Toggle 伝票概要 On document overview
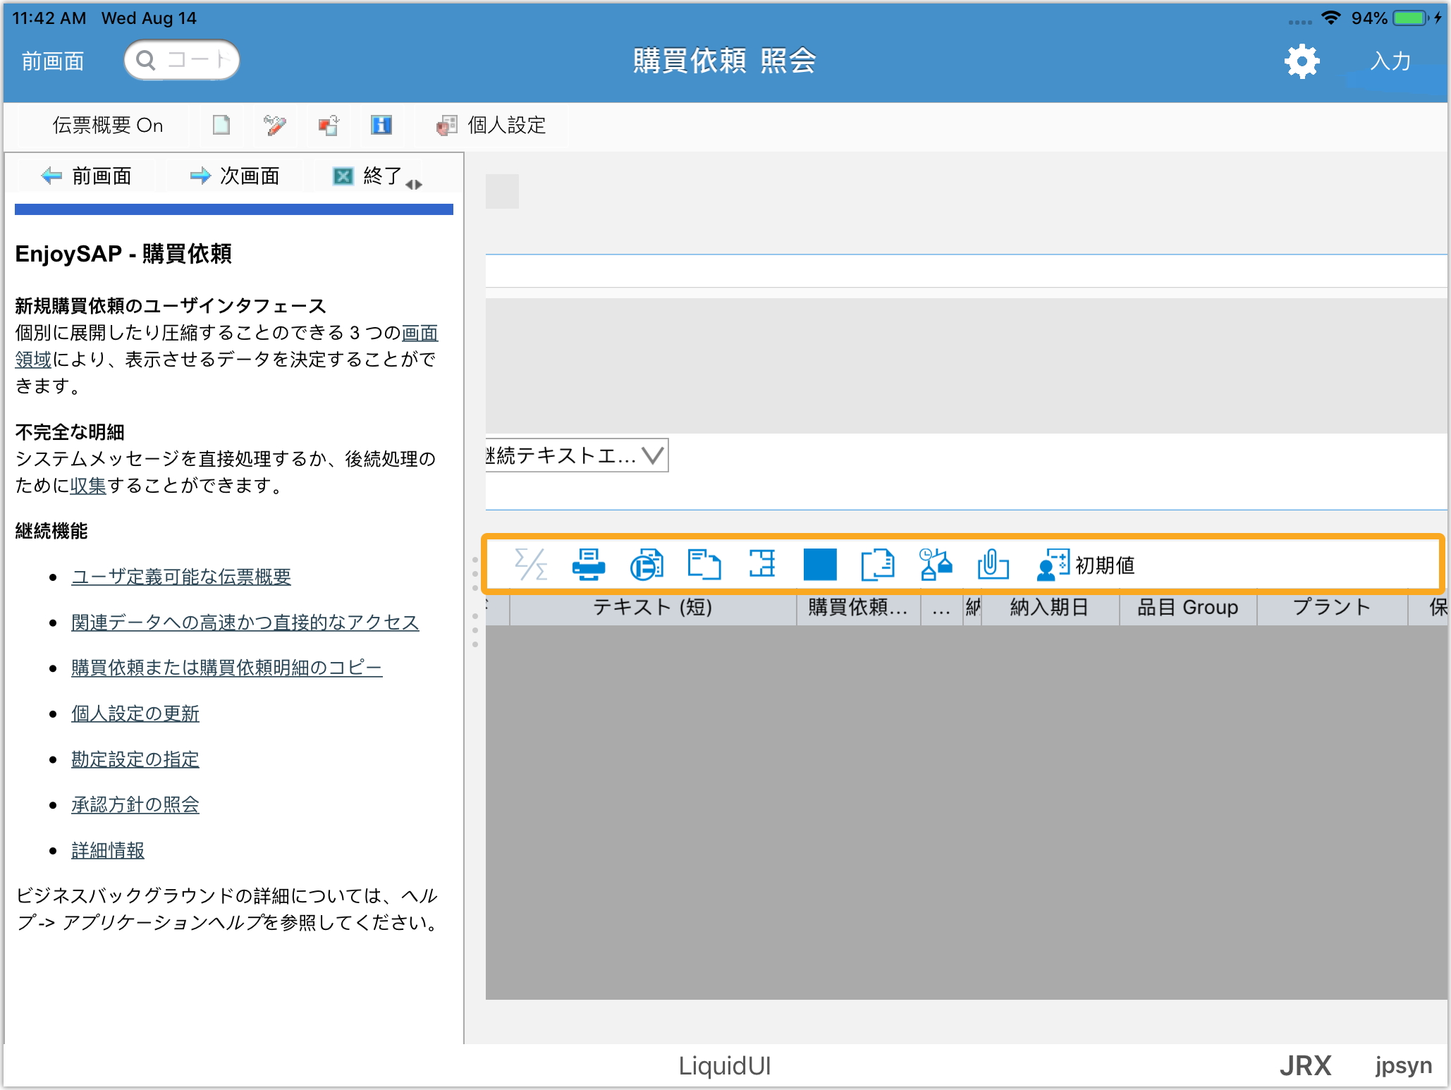 click(107, 125)
